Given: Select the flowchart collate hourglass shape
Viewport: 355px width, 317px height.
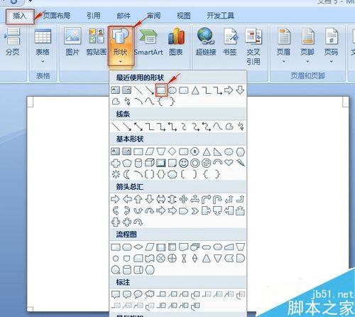Looking at the screenshot, I should (184, 258).
